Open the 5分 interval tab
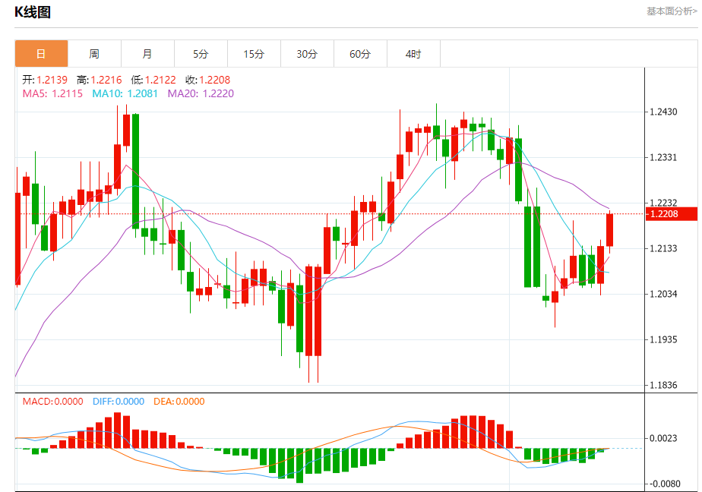The image size is (702, 492). [201, 54]
